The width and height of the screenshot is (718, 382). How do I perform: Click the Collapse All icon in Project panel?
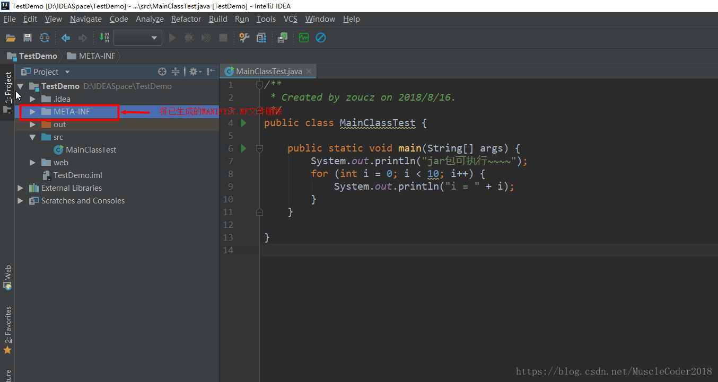pyautogui.click(x=176, y=72)
